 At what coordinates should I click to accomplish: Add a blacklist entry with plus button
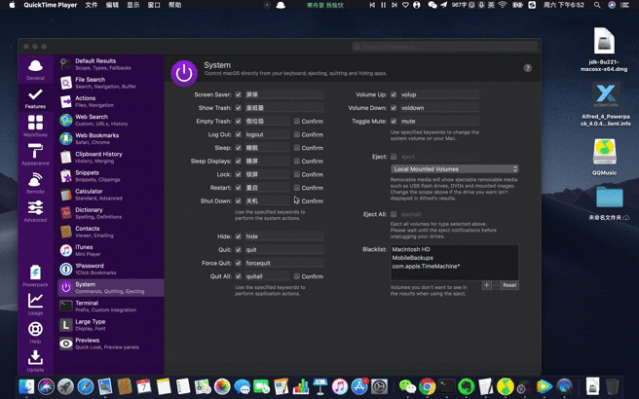487,285
